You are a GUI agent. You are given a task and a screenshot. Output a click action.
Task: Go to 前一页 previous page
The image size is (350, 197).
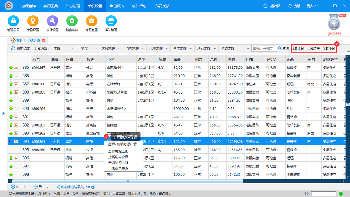click(18, 187)
